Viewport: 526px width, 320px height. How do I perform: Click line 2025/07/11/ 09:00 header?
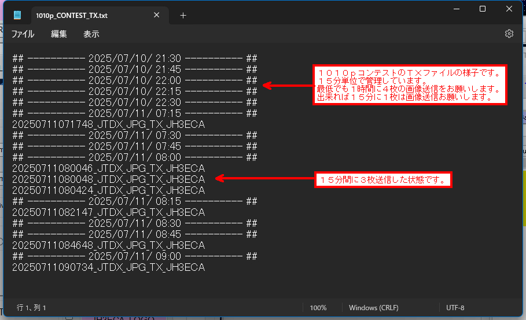pyautogui.click(x=134, y=256)
